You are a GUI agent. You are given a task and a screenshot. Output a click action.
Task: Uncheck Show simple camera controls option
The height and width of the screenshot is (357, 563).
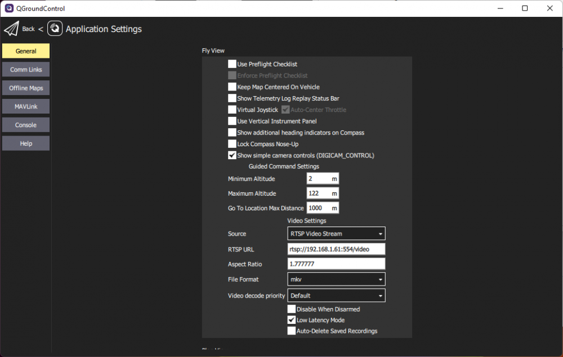coord(232,156)
